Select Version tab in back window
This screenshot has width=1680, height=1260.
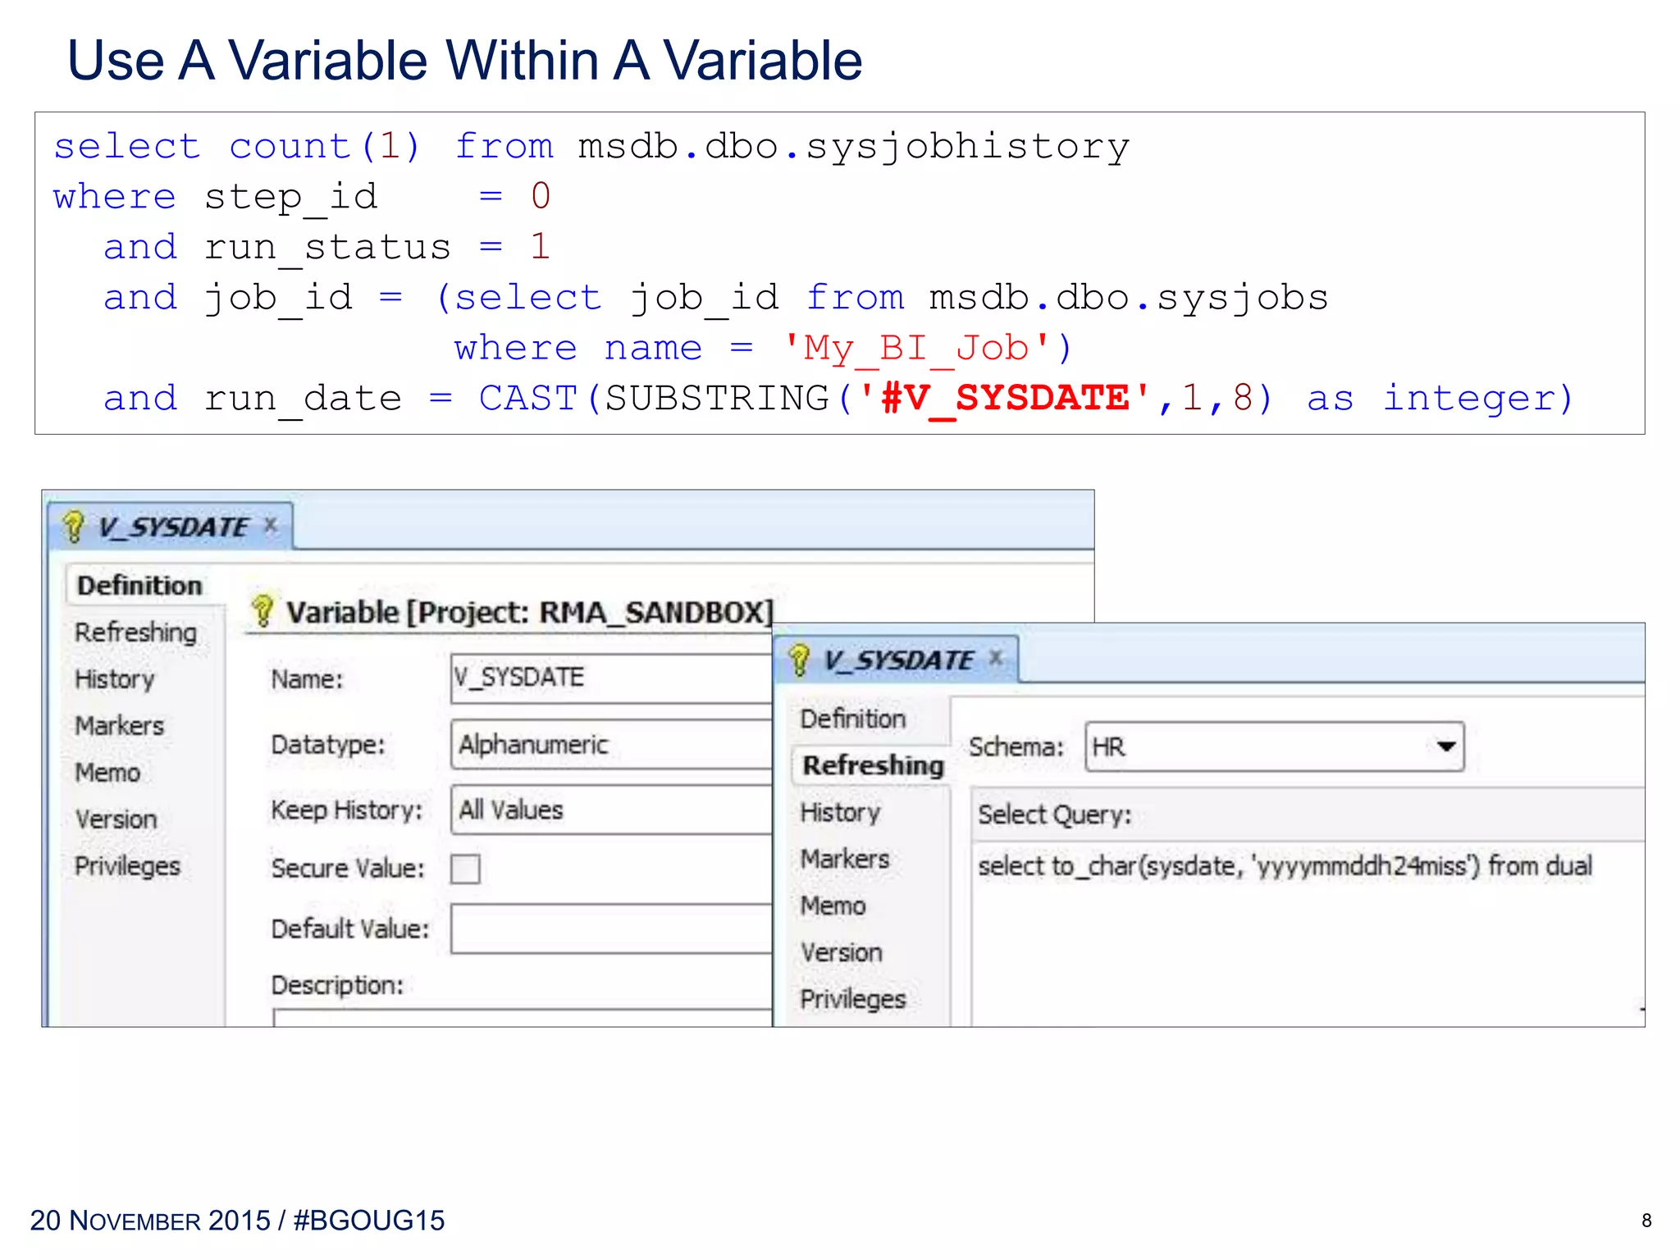(x=116, y=819)
